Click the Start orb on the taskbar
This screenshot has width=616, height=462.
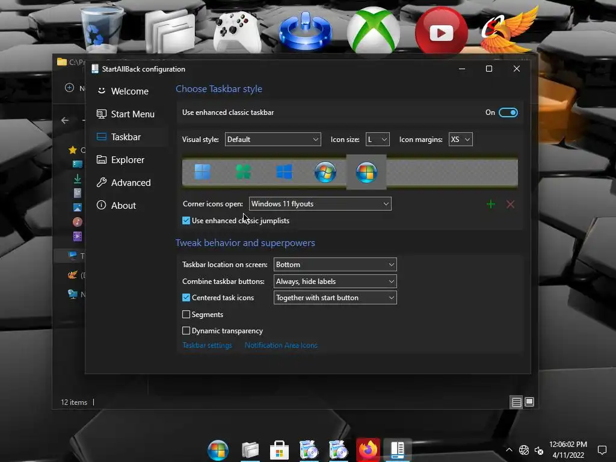218,450
